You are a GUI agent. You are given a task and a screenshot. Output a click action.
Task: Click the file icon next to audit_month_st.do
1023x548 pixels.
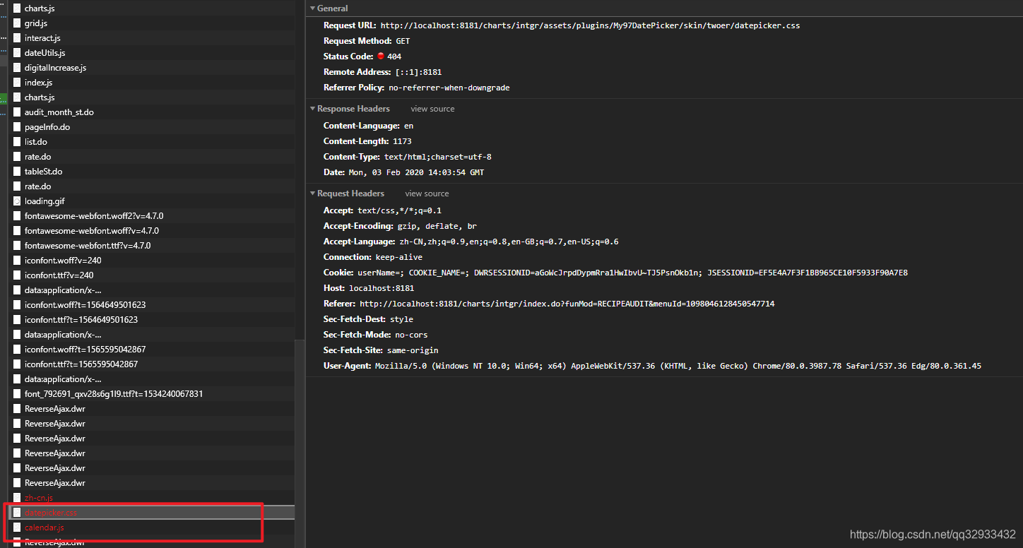coord(17,112)
